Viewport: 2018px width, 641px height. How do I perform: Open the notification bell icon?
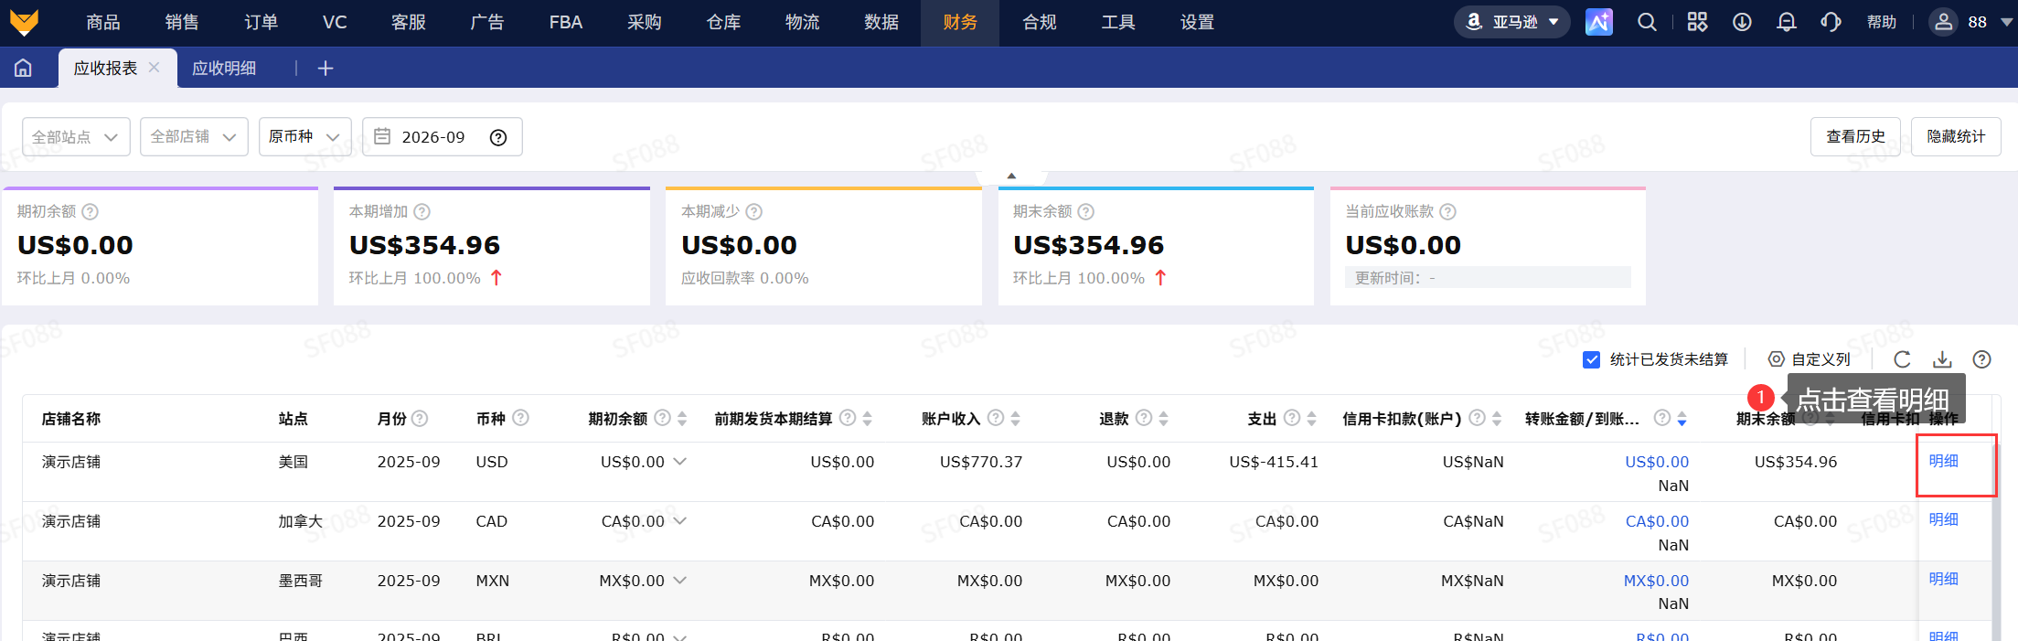point(1786,22)
